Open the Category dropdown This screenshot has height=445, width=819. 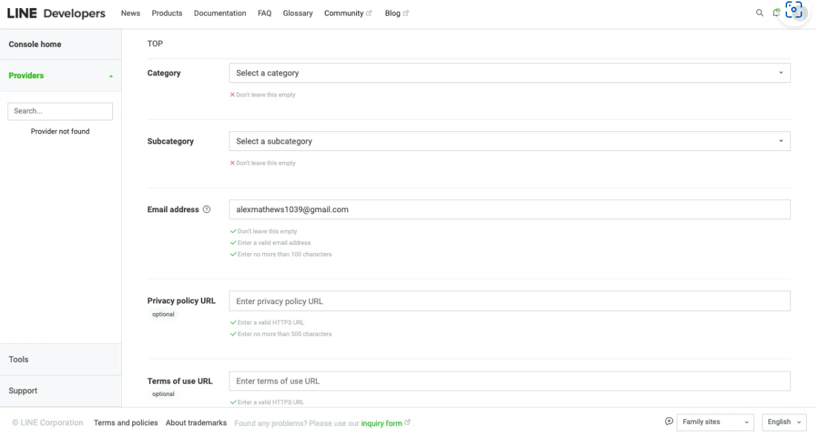(509, 73)
